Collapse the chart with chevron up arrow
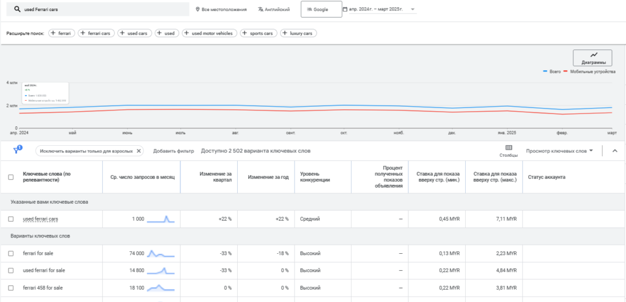Viewport: 626px width, 302px height. click(x=615, y=151)
